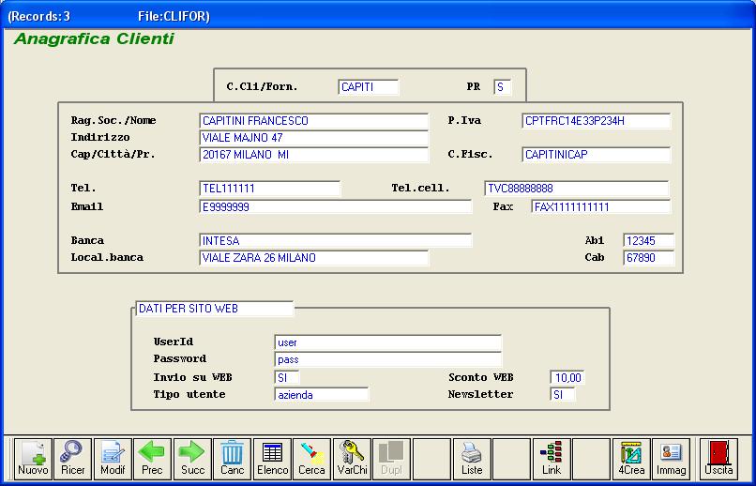The height and width of the screenshot is (486, 756).
Task: Go to next record with Succ
Action: [x=192, y=458]
